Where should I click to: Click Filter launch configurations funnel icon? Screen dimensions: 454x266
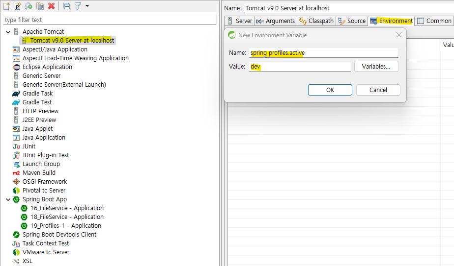click(78, 6)
